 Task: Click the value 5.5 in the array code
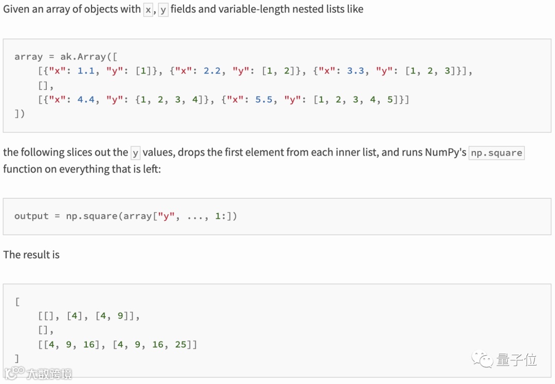point(264,100)
